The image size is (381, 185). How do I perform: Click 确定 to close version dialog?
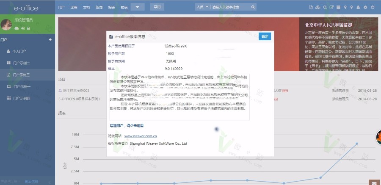tap(265, 37)
